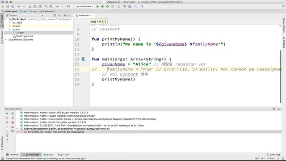286x161 pixels.
Task: Click the Search Everywhere magnifier icon
Action: pyautogui.click(x=283, y=6)
